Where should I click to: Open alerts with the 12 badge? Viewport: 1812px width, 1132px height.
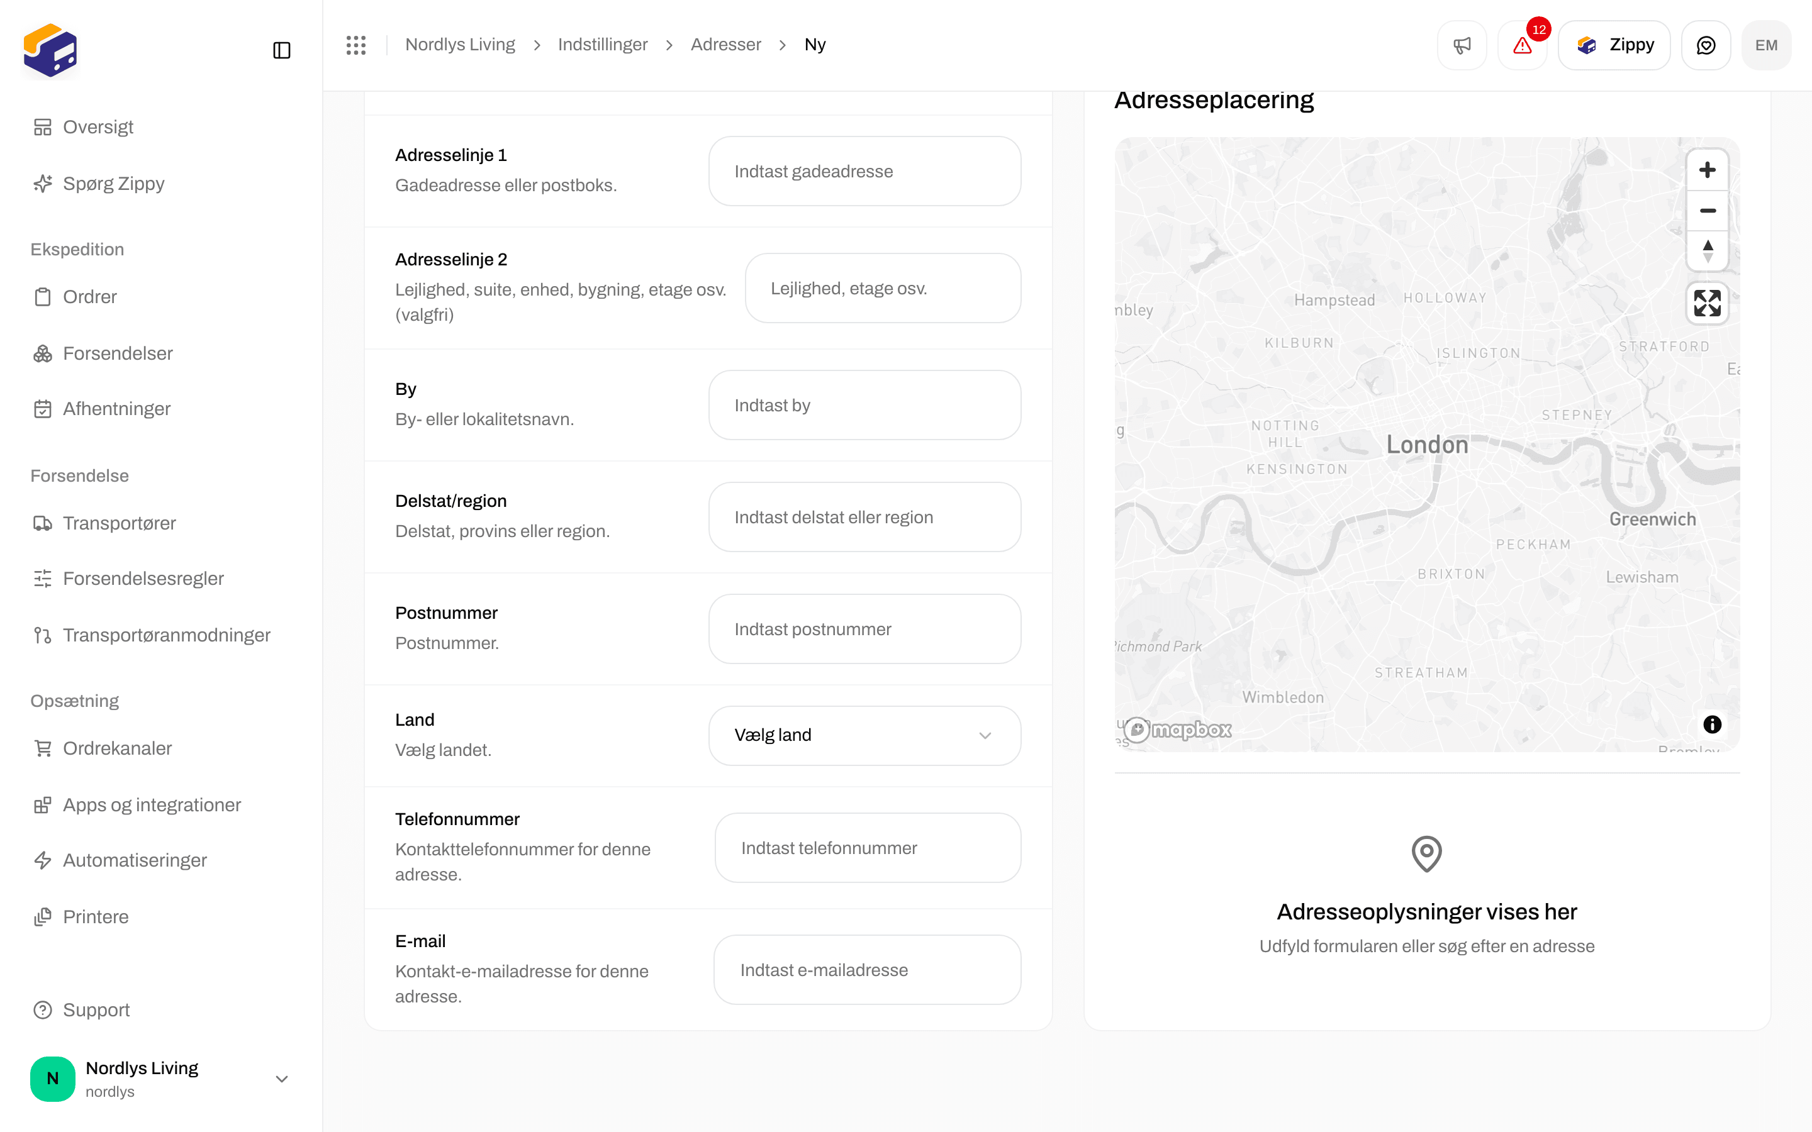[x=1522, y=45]
